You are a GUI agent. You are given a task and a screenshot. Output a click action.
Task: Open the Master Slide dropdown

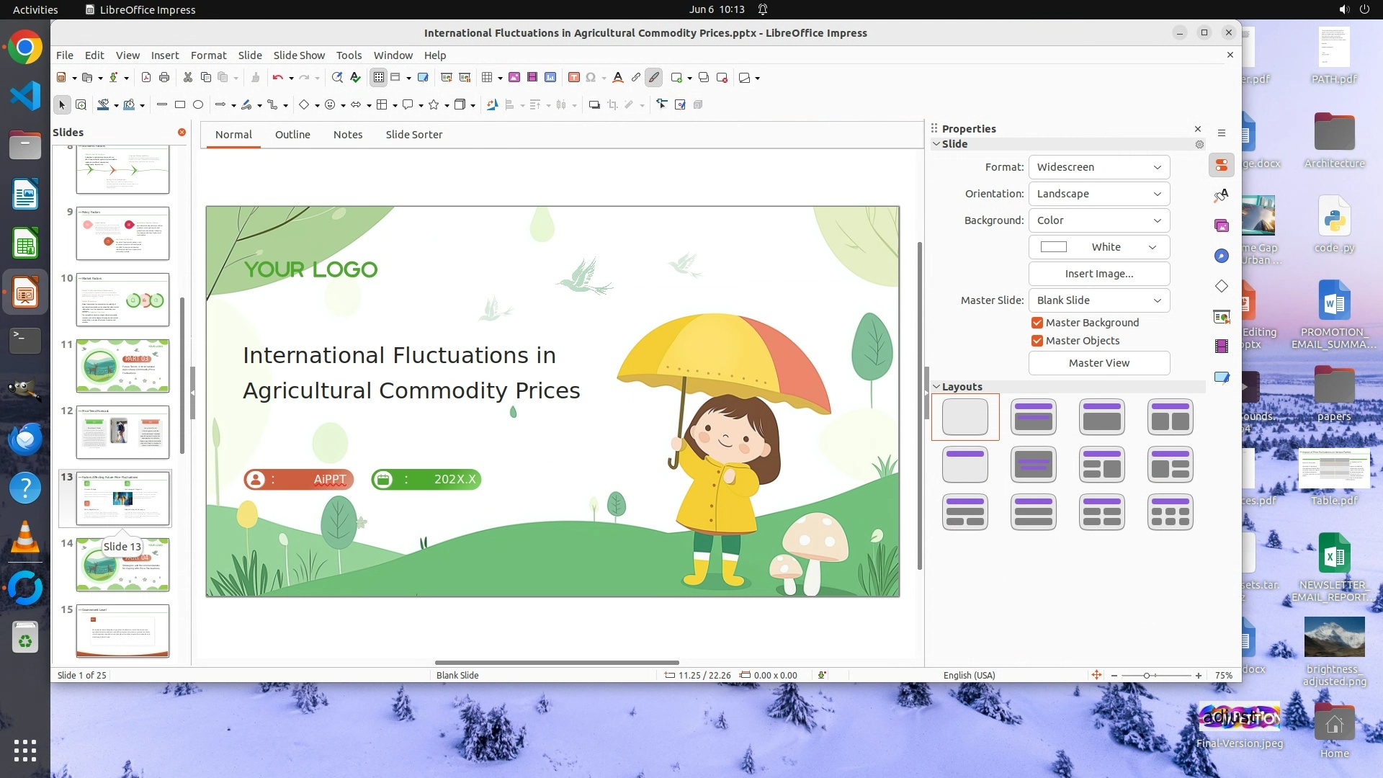click(1098, 300)
